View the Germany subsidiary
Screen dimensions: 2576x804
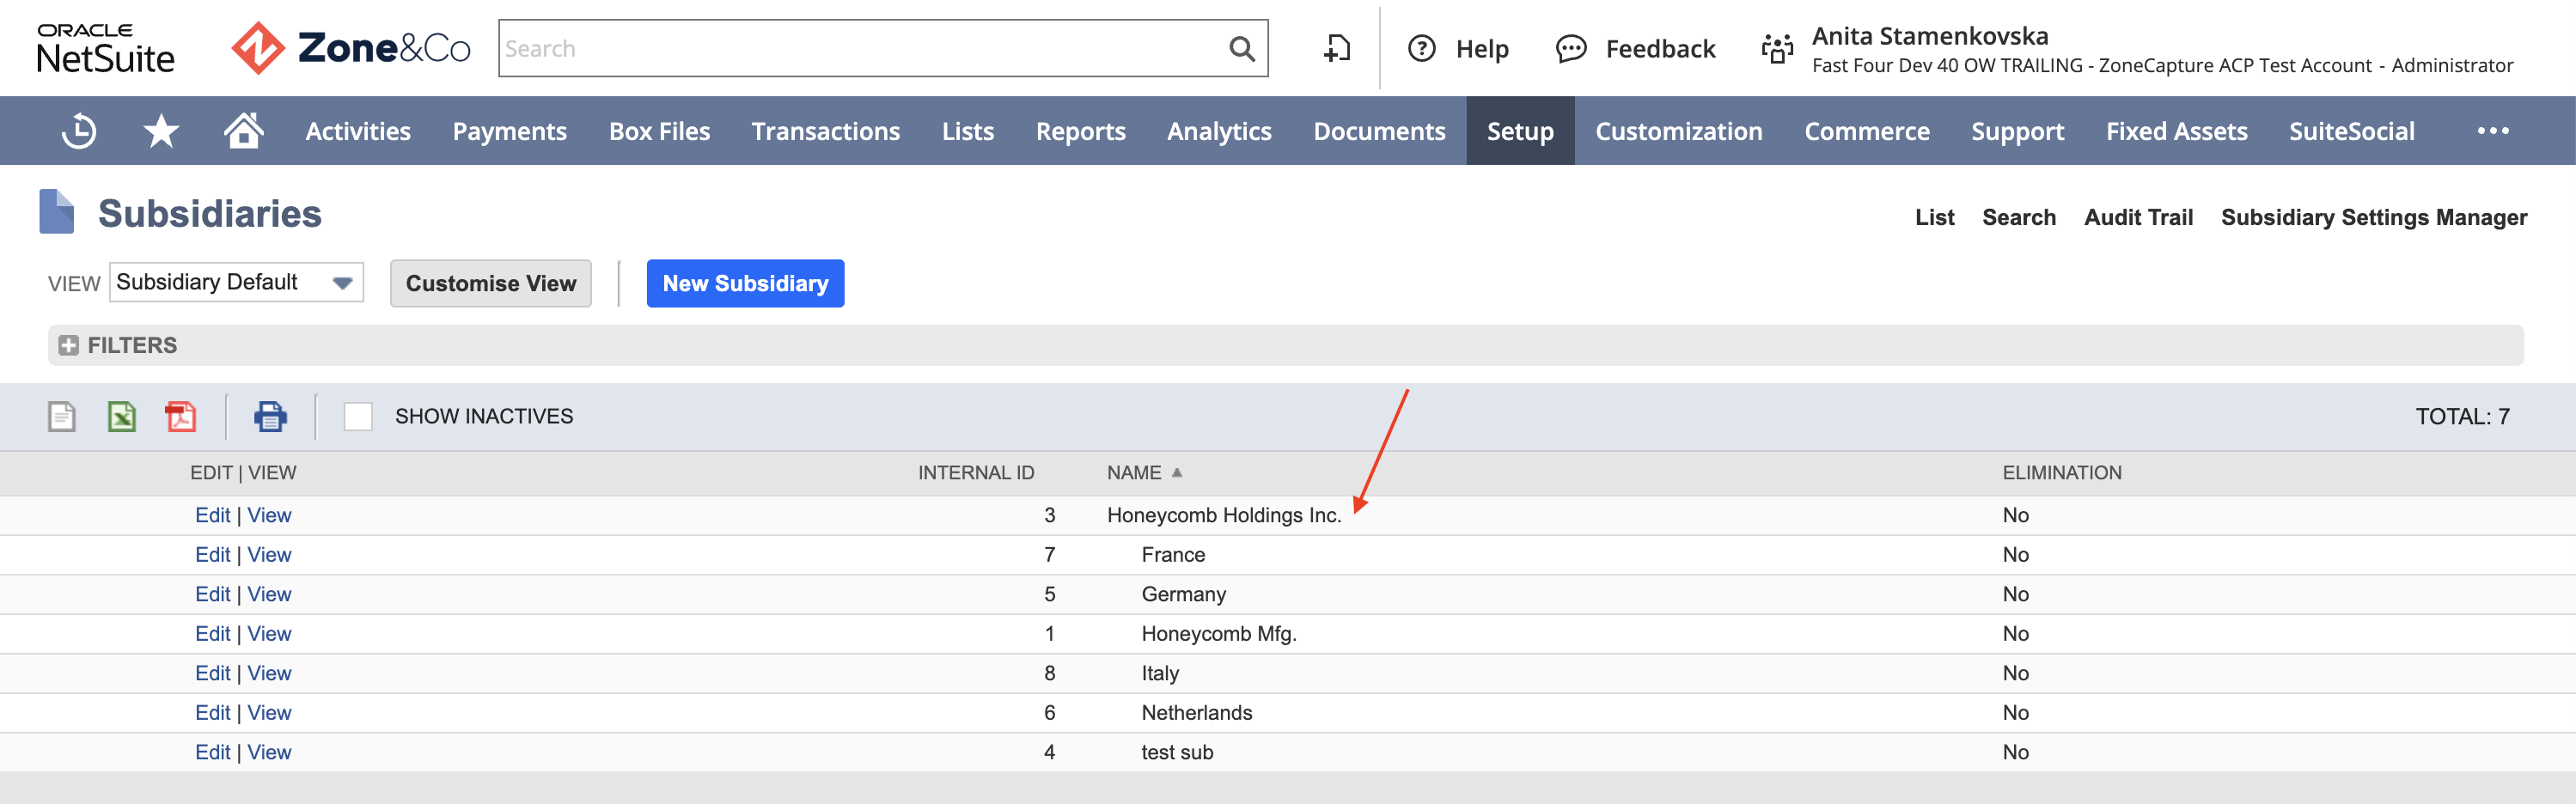click(x=269, y=594)
